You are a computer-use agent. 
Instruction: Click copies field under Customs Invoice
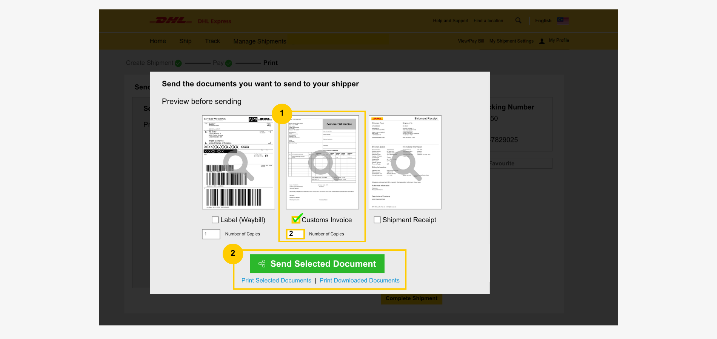click(295, 234)
